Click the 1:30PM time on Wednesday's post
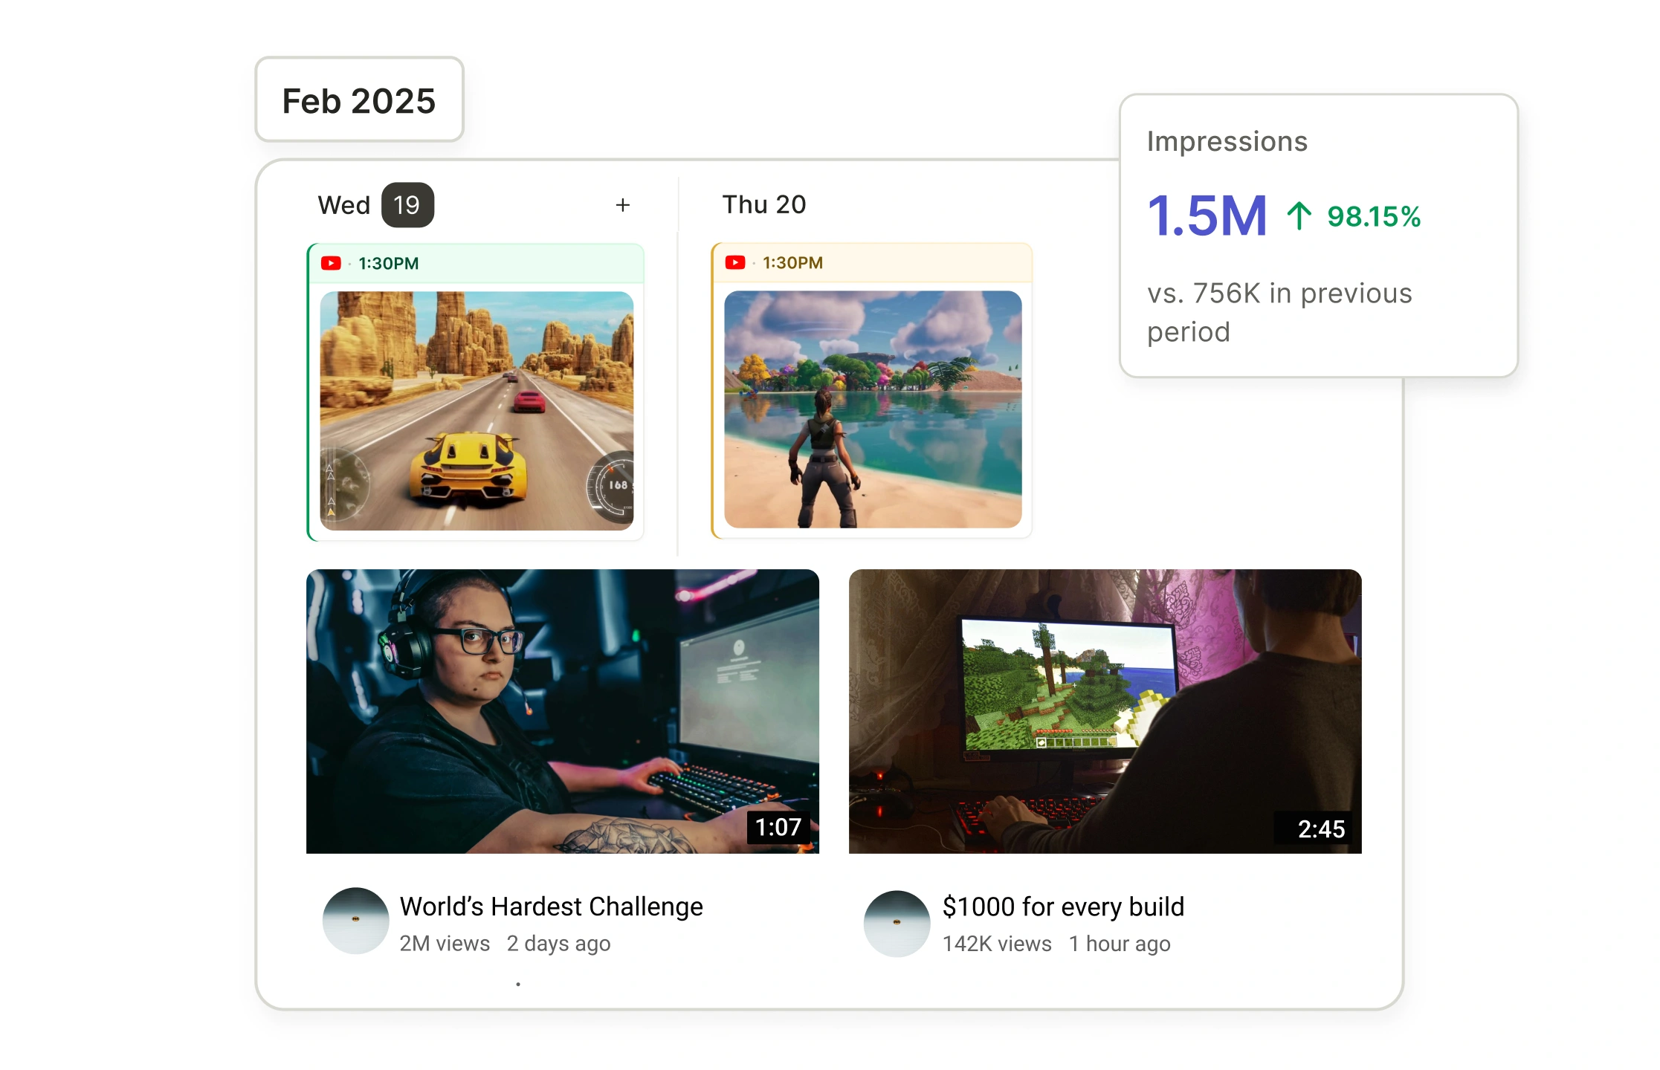The image size is (1660, 1070). tap(388, 264)
